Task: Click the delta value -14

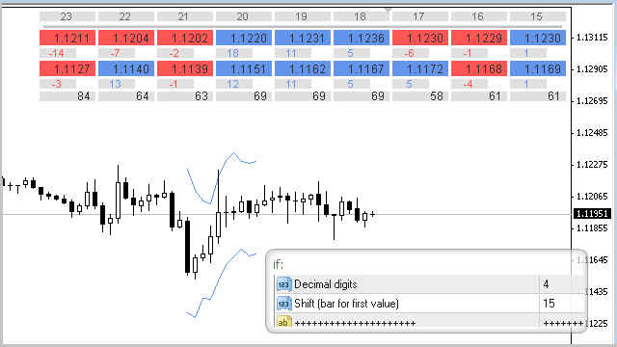Action: pyautogui.click(x=58, y=53)
